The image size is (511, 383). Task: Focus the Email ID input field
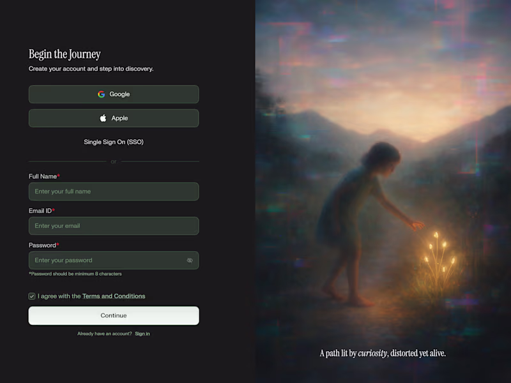pyautogui.click(x=114, y=226)
